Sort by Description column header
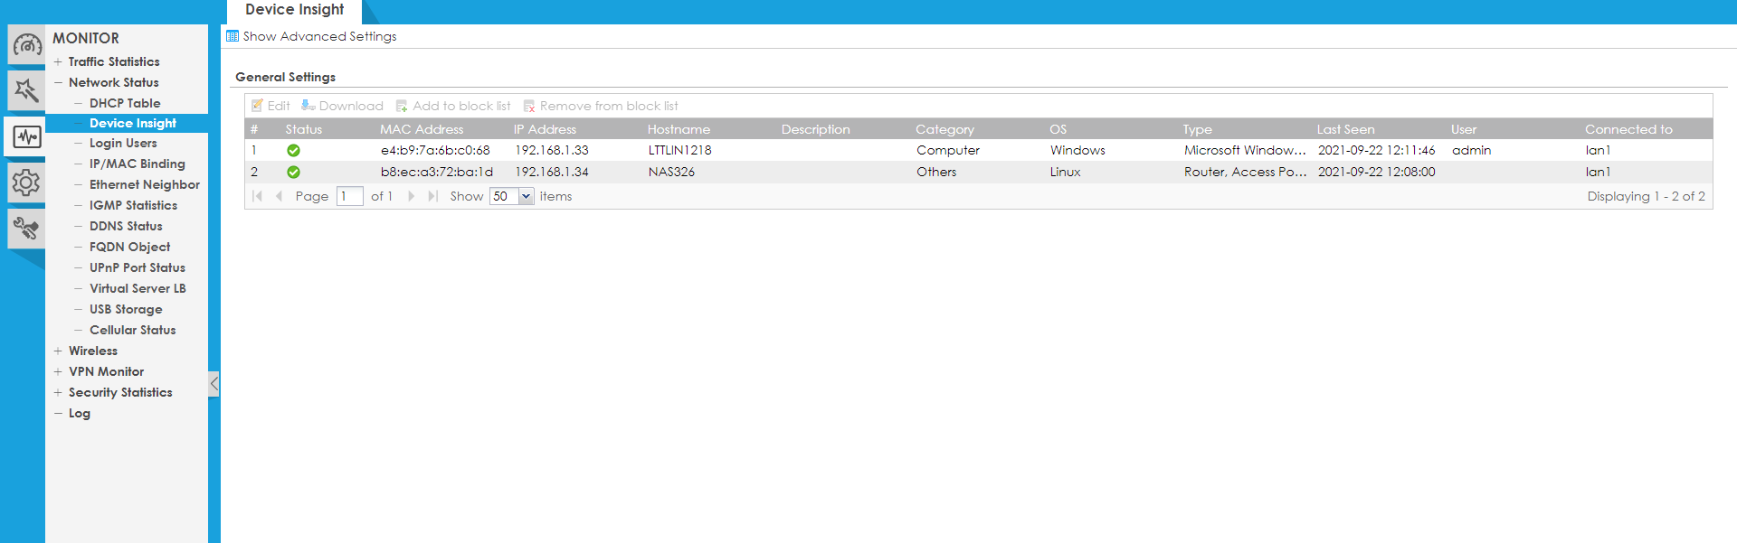The image size is (1737, 543). [816, 129]
